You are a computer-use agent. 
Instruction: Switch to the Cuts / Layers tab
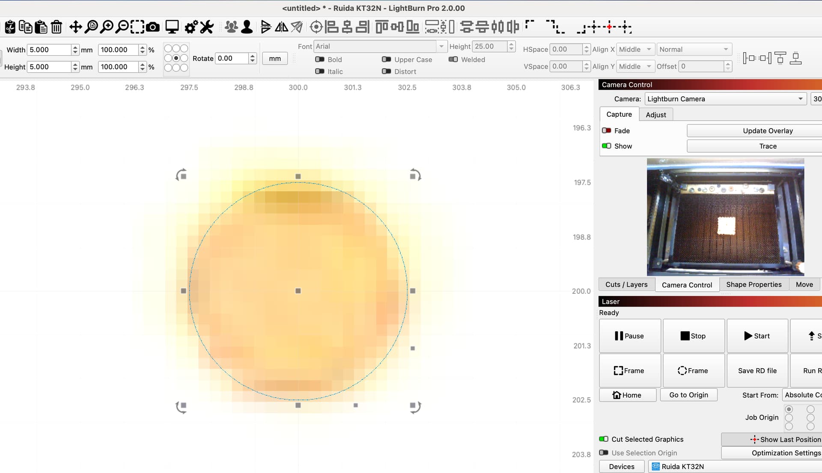626,284
